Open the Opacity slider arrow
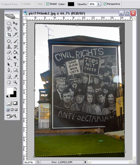 99,4
